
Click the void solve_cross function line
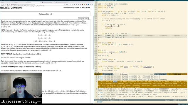(126, 67)
